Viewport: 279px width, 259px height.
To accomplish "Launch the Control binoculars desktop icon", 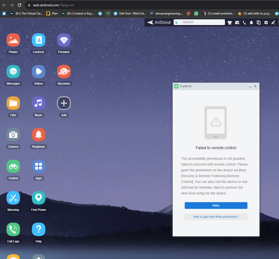I will click(x=13, y=166).
